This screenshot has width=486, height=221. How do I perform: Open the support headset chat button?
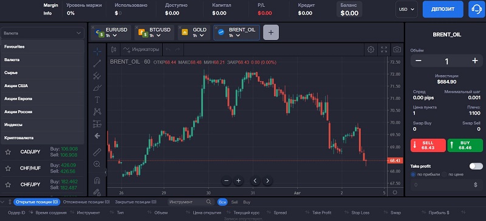[477, 9]
